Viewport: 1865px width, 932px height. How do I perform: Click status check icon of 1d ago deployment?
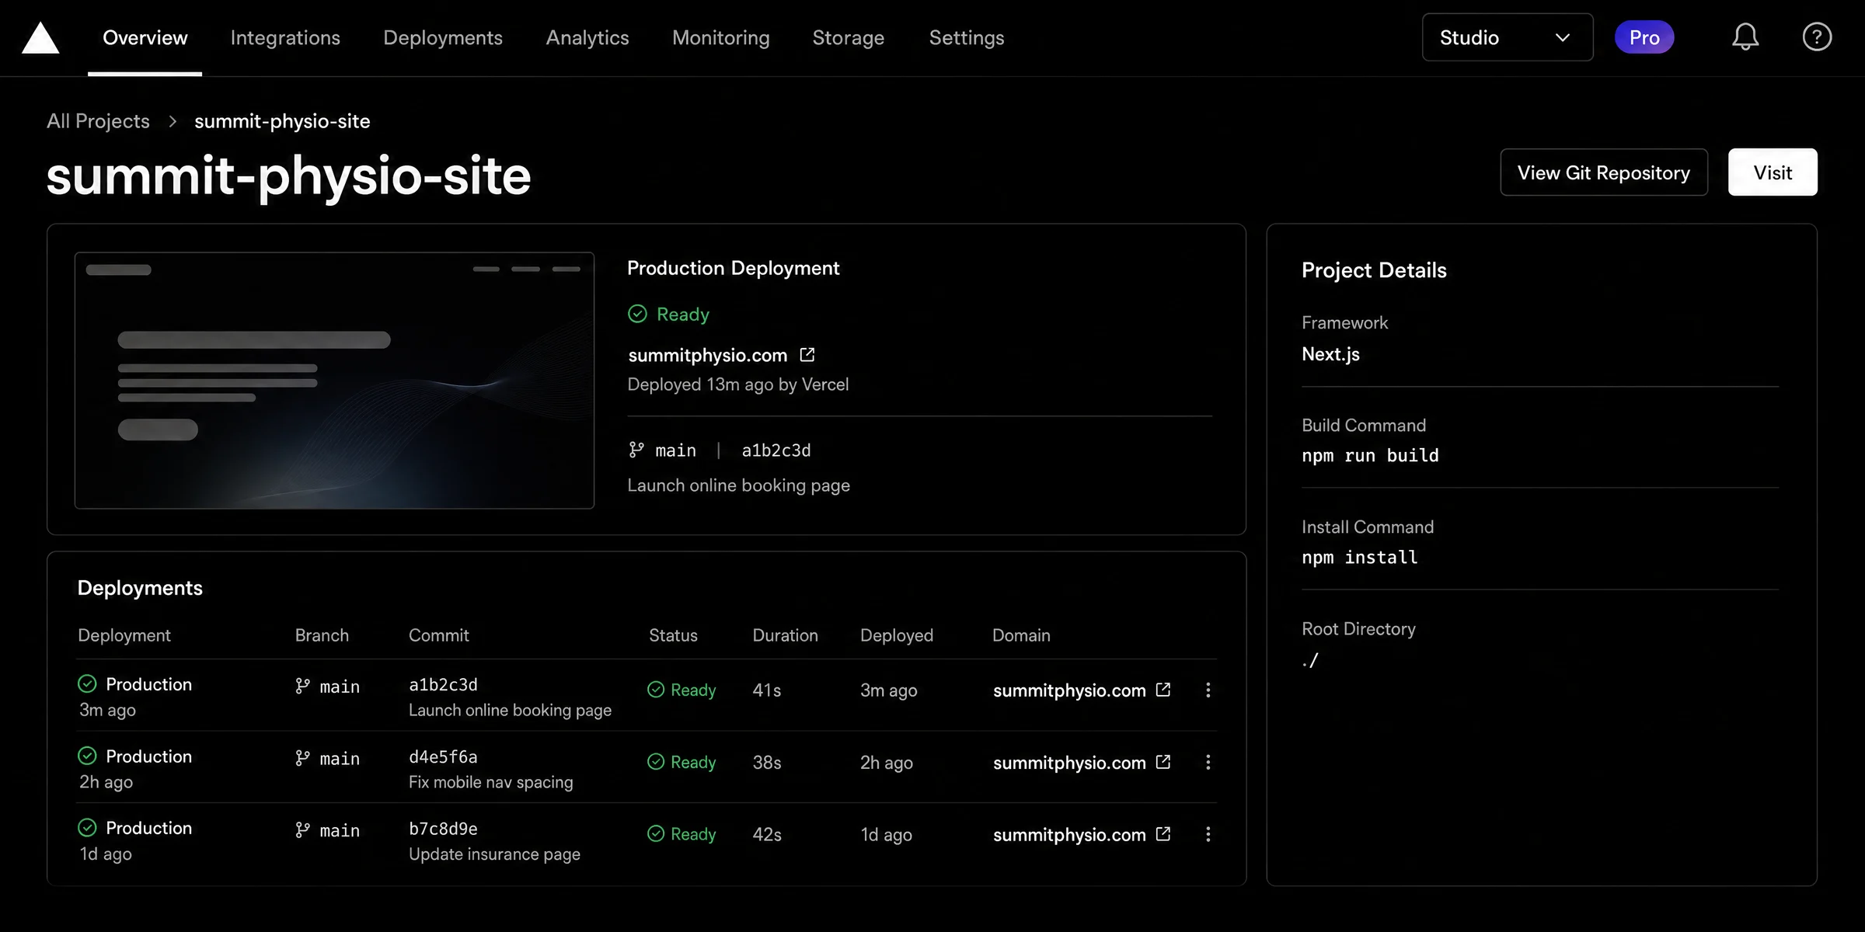87,828
